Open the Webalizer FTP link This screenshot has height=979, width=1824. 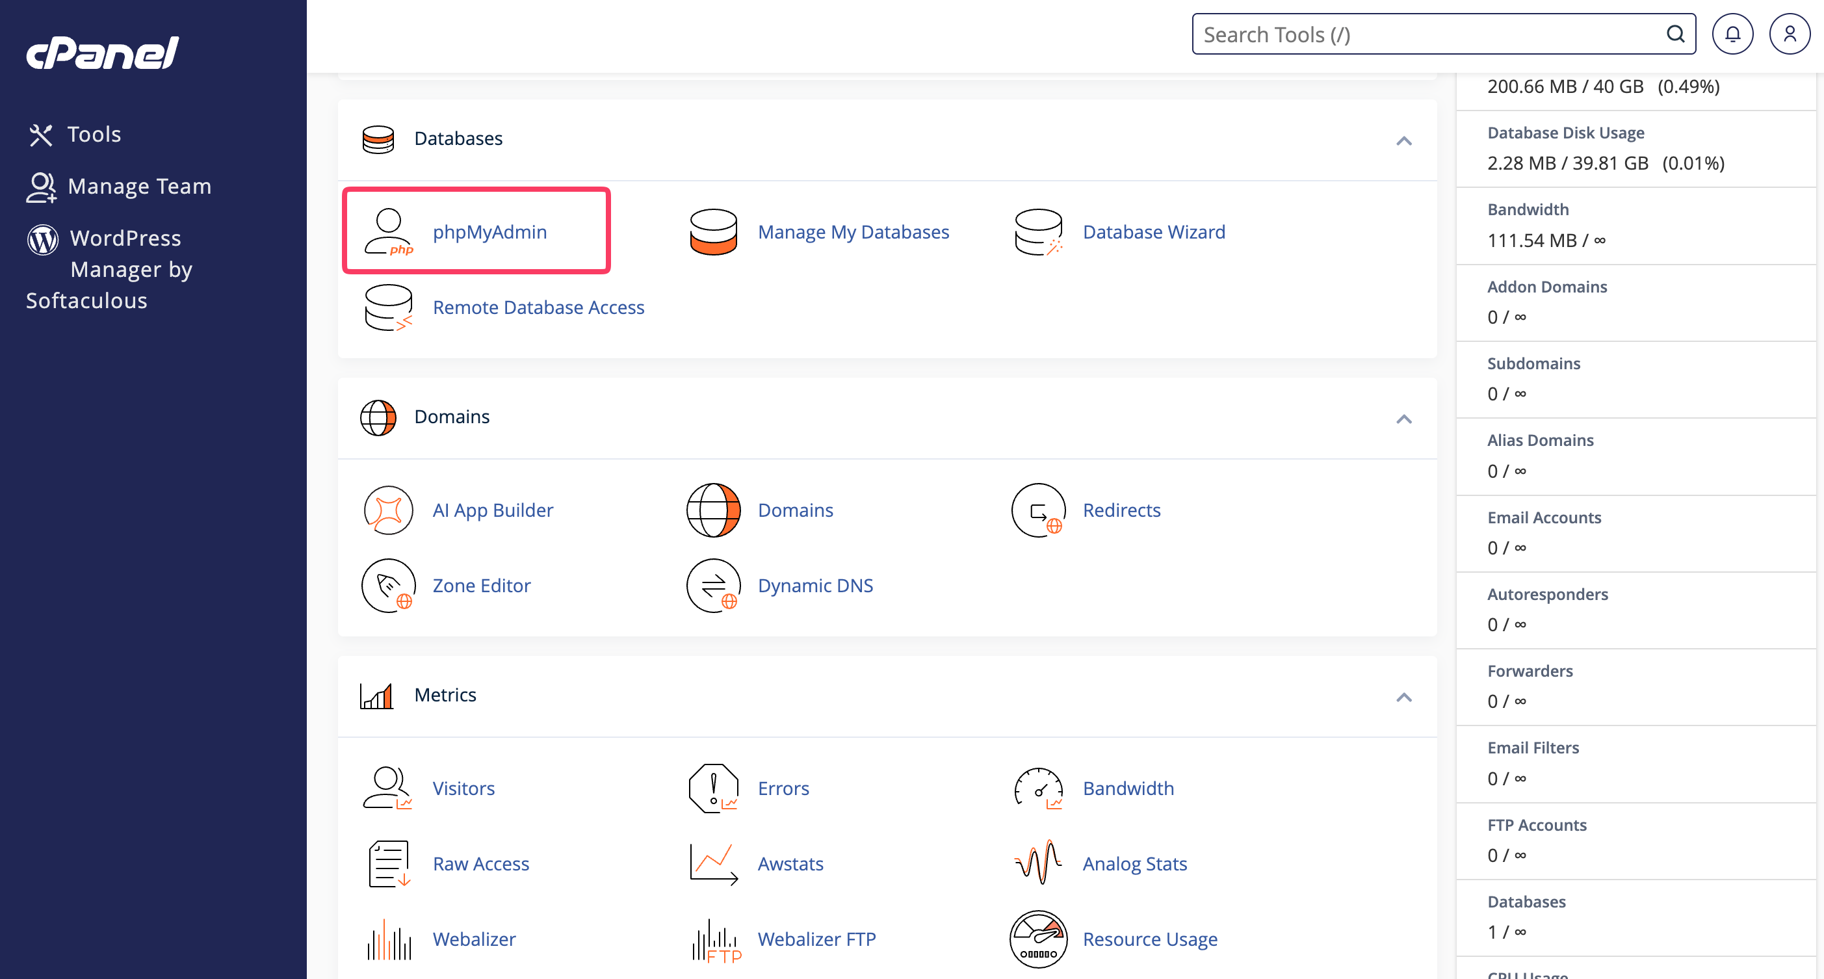(x=816, y=939)
